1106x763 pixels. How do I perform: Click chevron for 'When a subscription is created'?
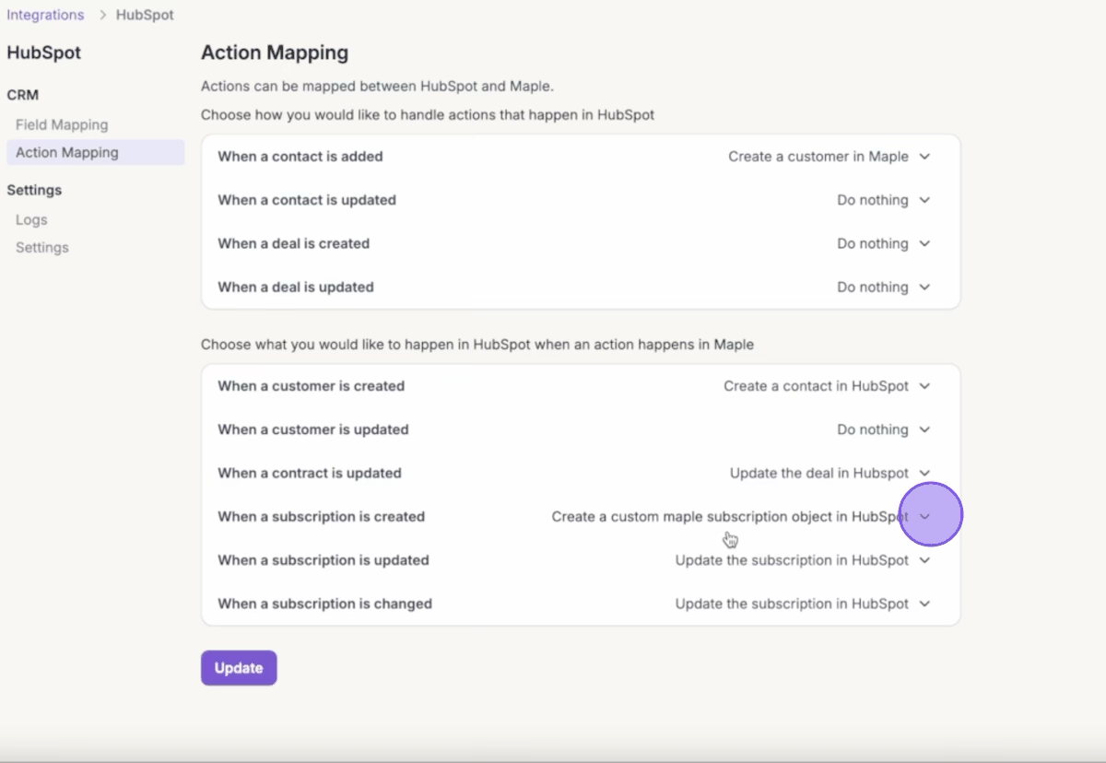[x=925, y=516]
